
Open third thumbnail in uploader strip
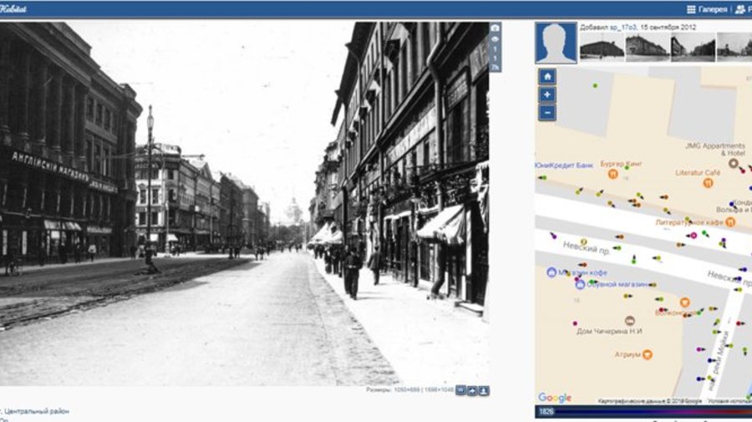[693, 47]
